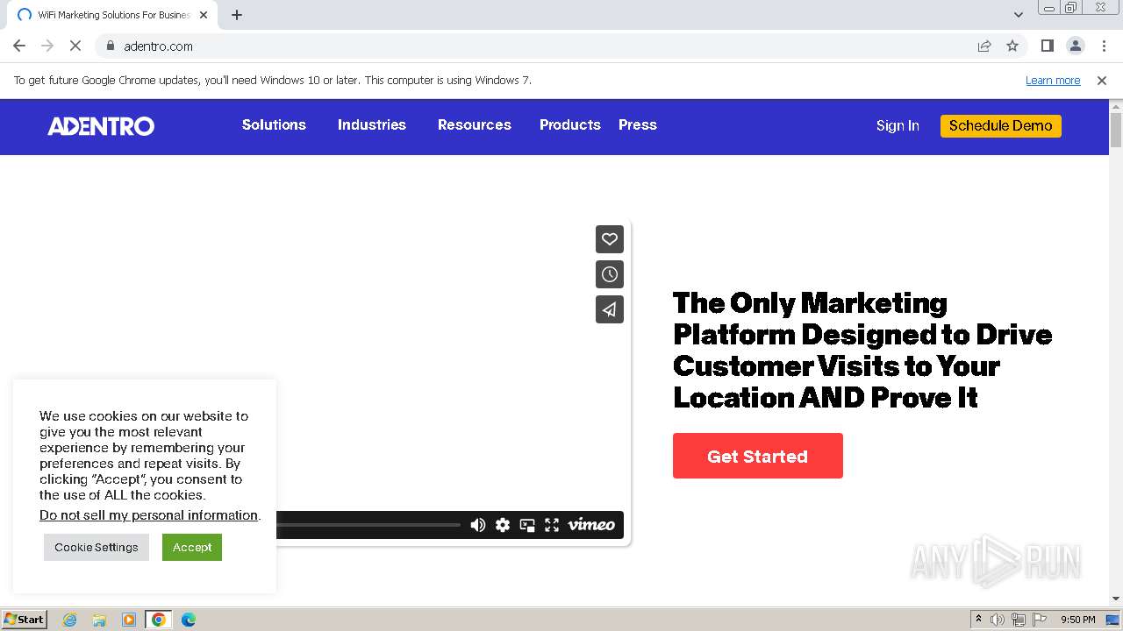This screenshot has width=1123, height=631.
Task: Accept all cookies
Action: pyautogui.click(x=192, y=547)
